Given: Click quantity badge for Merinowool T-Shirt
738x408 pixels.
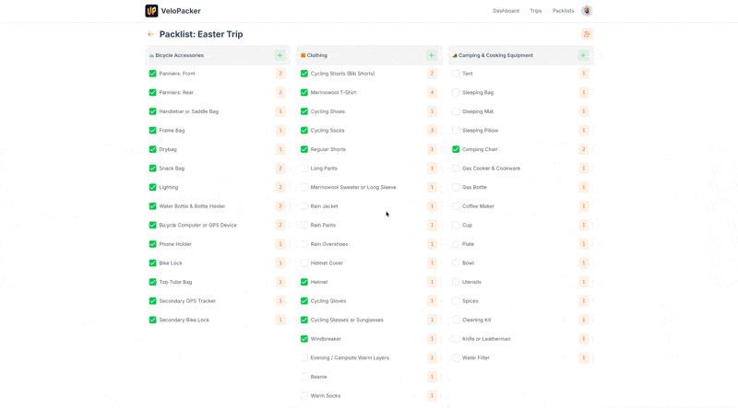Looking at the screenshot, I should (432, 93).
